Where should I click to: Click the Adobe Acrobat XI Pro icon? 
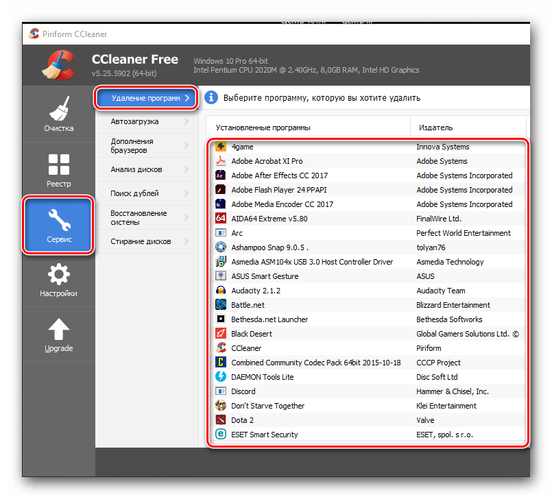(221, 161)
